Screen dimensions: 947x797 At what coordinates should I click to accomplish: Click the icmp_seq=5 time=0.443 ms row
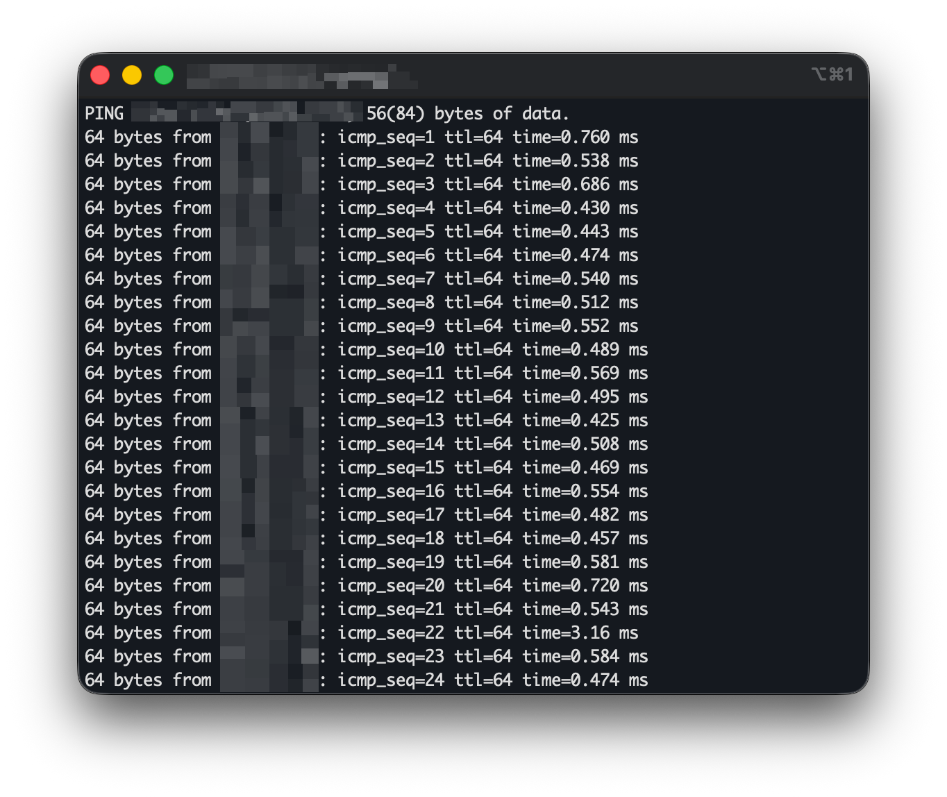pos(362,231)
